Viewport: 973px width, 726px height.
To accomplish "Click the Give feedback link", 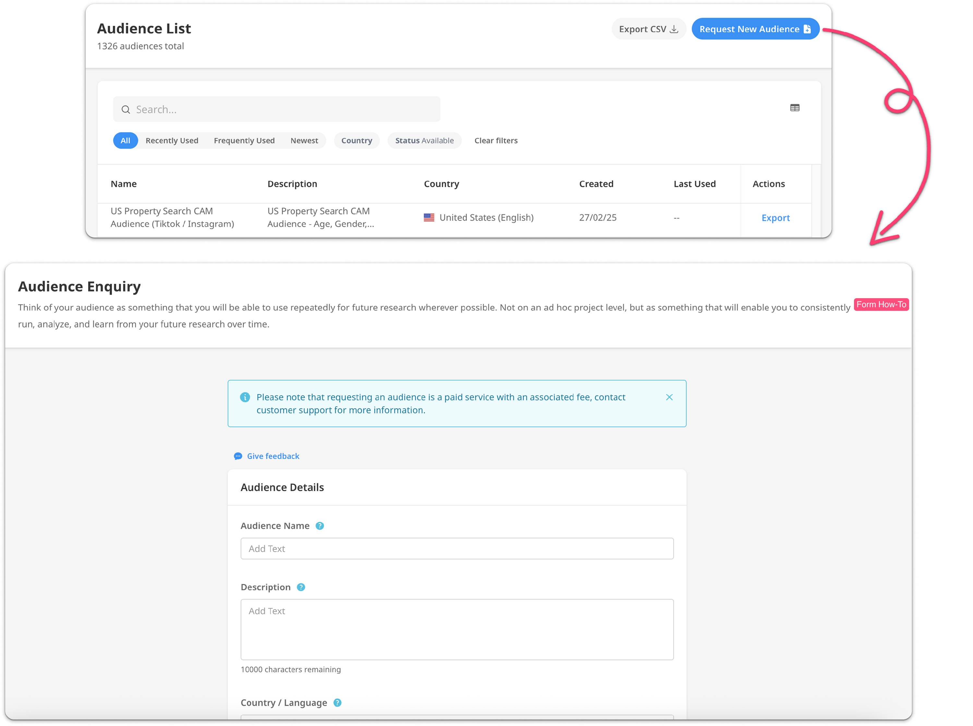I will (x=273, y=456).
